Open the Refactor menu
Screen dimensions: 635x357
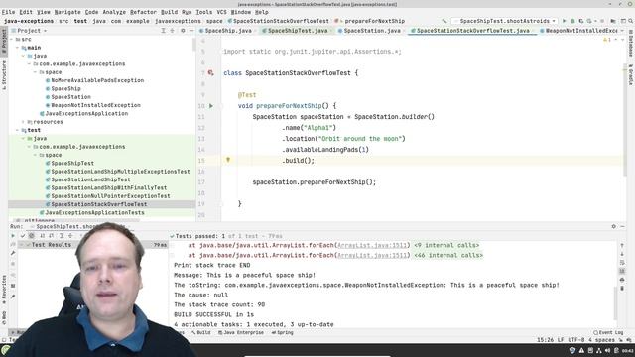pyautogui.click(x=143, y=12)
